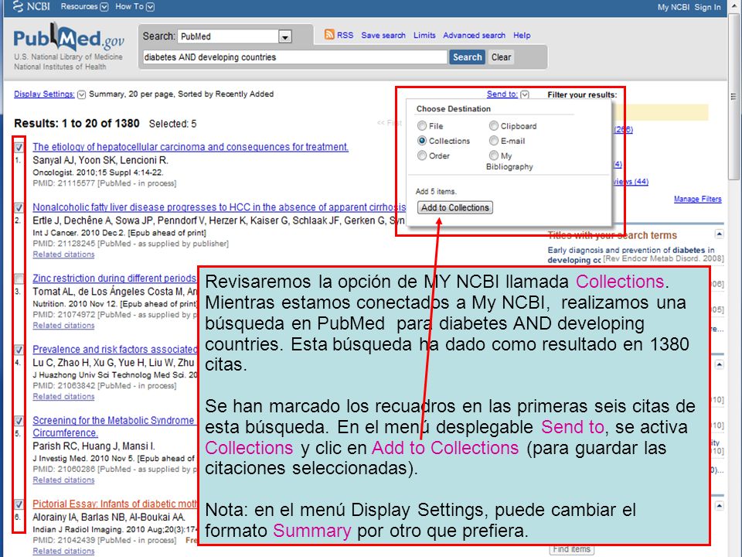Open Related citations for the Alorainy IA article
Viewport: 742px width, 557px height.
click(63, 551)
